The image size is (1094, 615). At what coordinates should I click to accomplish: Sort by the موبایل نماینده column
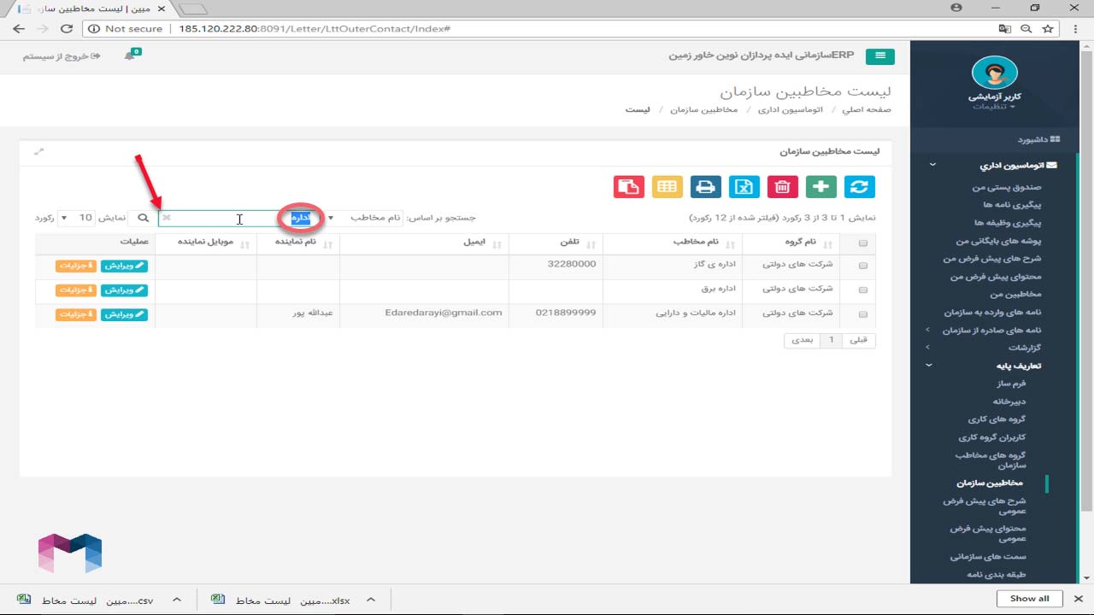206,243
